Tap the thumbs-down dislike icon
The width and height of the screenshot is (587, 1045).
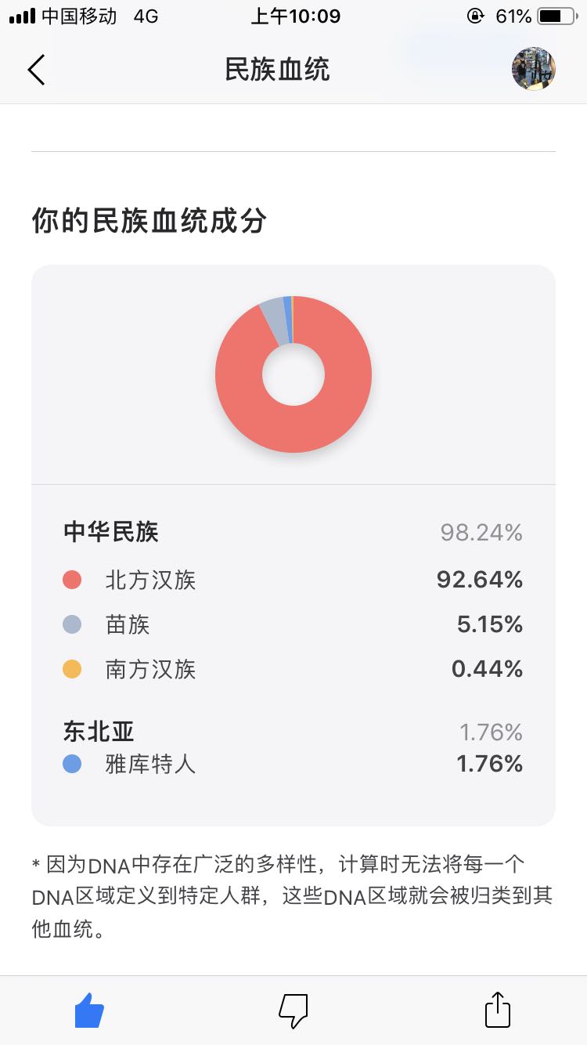pos(293,1011)
